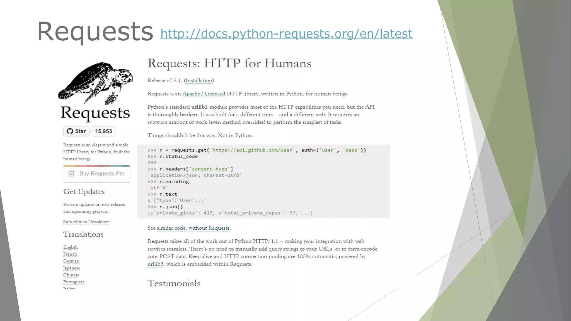Image resolution: width=571 pixels, height=321 pixels.
Task: Click the r.status_code code line
Action: click(x=173, y=157)
